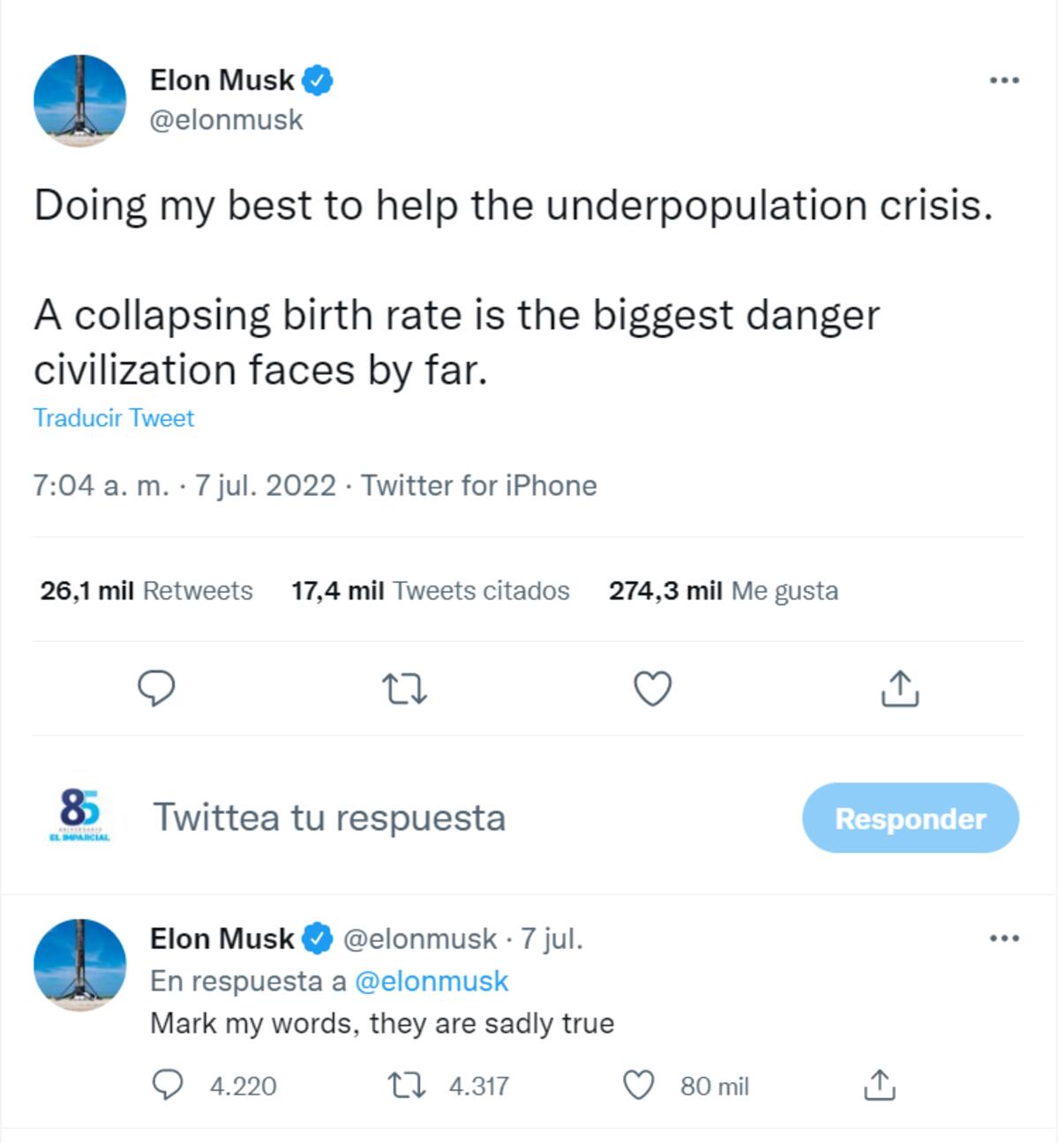Open comments on 'Mark my words' reply
The width and height of the screenshot is (1059, 1143).
pyautogui.click(x=168, y=1086)
